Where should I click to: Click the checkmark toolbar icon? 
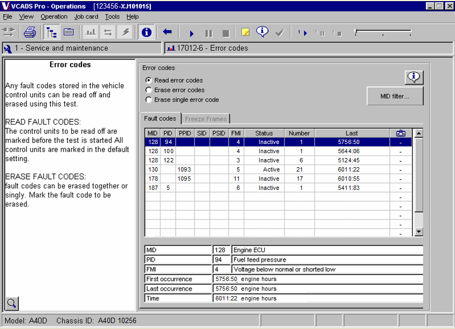(280, 32)
